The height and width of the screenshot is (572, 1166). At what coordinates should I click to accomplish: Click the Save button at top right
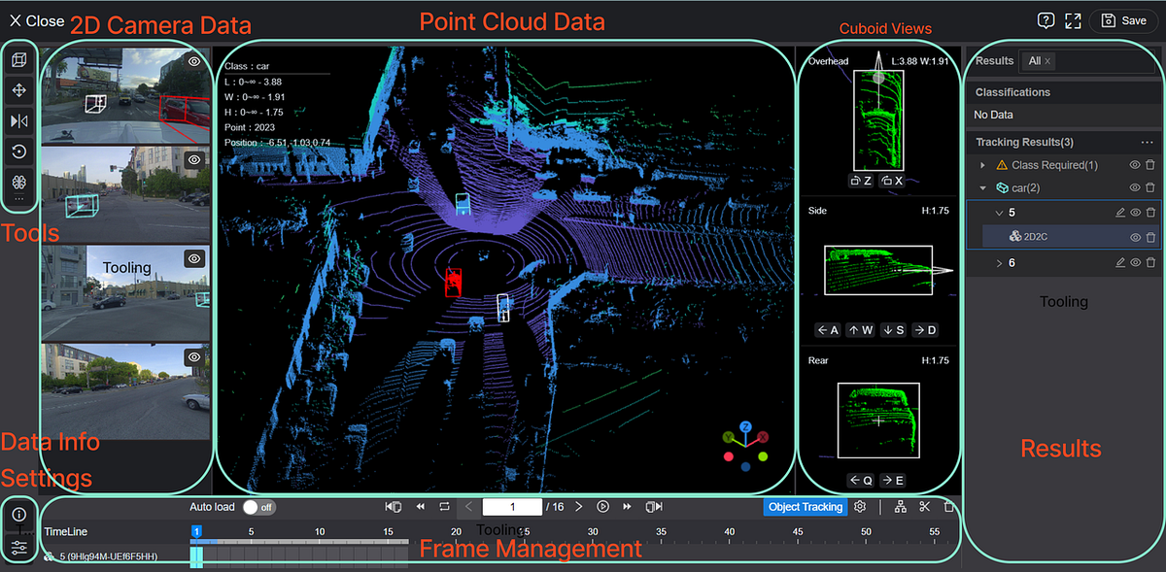pyautogui.click(x=1123, y=20)
